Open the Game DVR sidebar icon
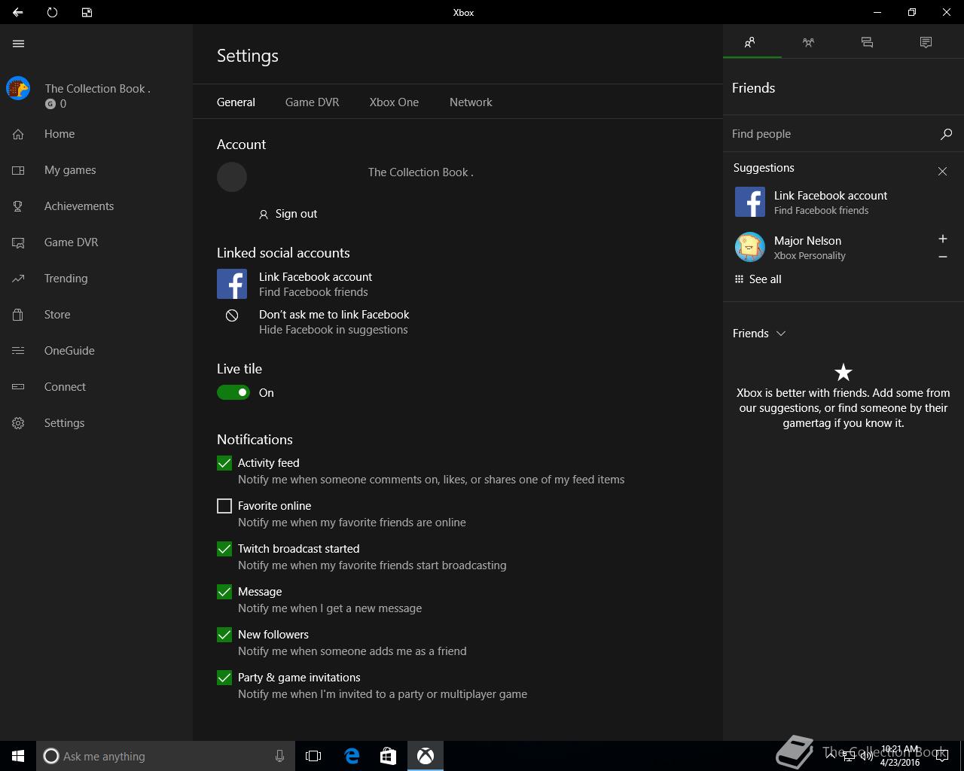The width and height of the screenshot is (964, 771). (x=18, y=242)
